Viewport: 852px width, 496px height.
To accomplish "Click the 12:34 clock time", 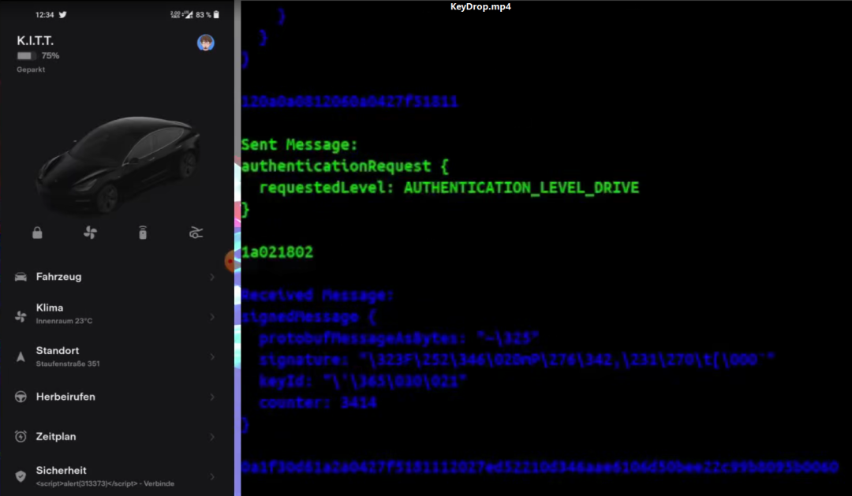I will point(44,15).
